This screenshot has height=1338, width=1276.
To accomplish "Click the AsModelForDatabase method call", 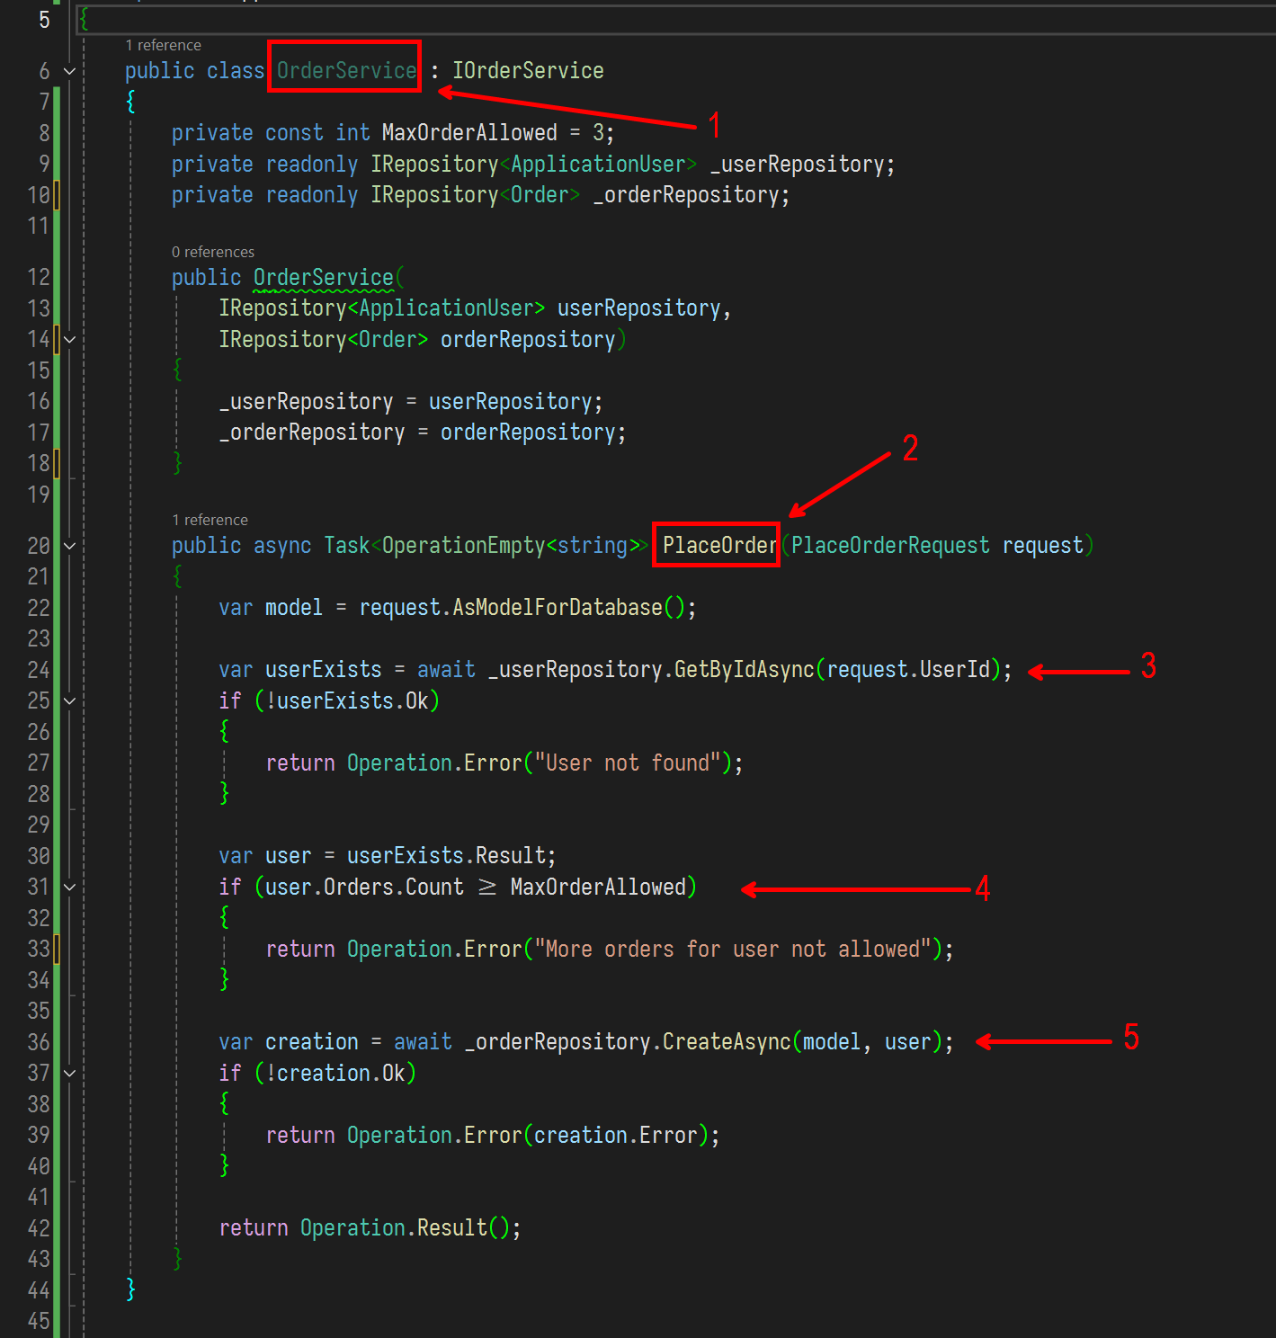I will [558, 608].
